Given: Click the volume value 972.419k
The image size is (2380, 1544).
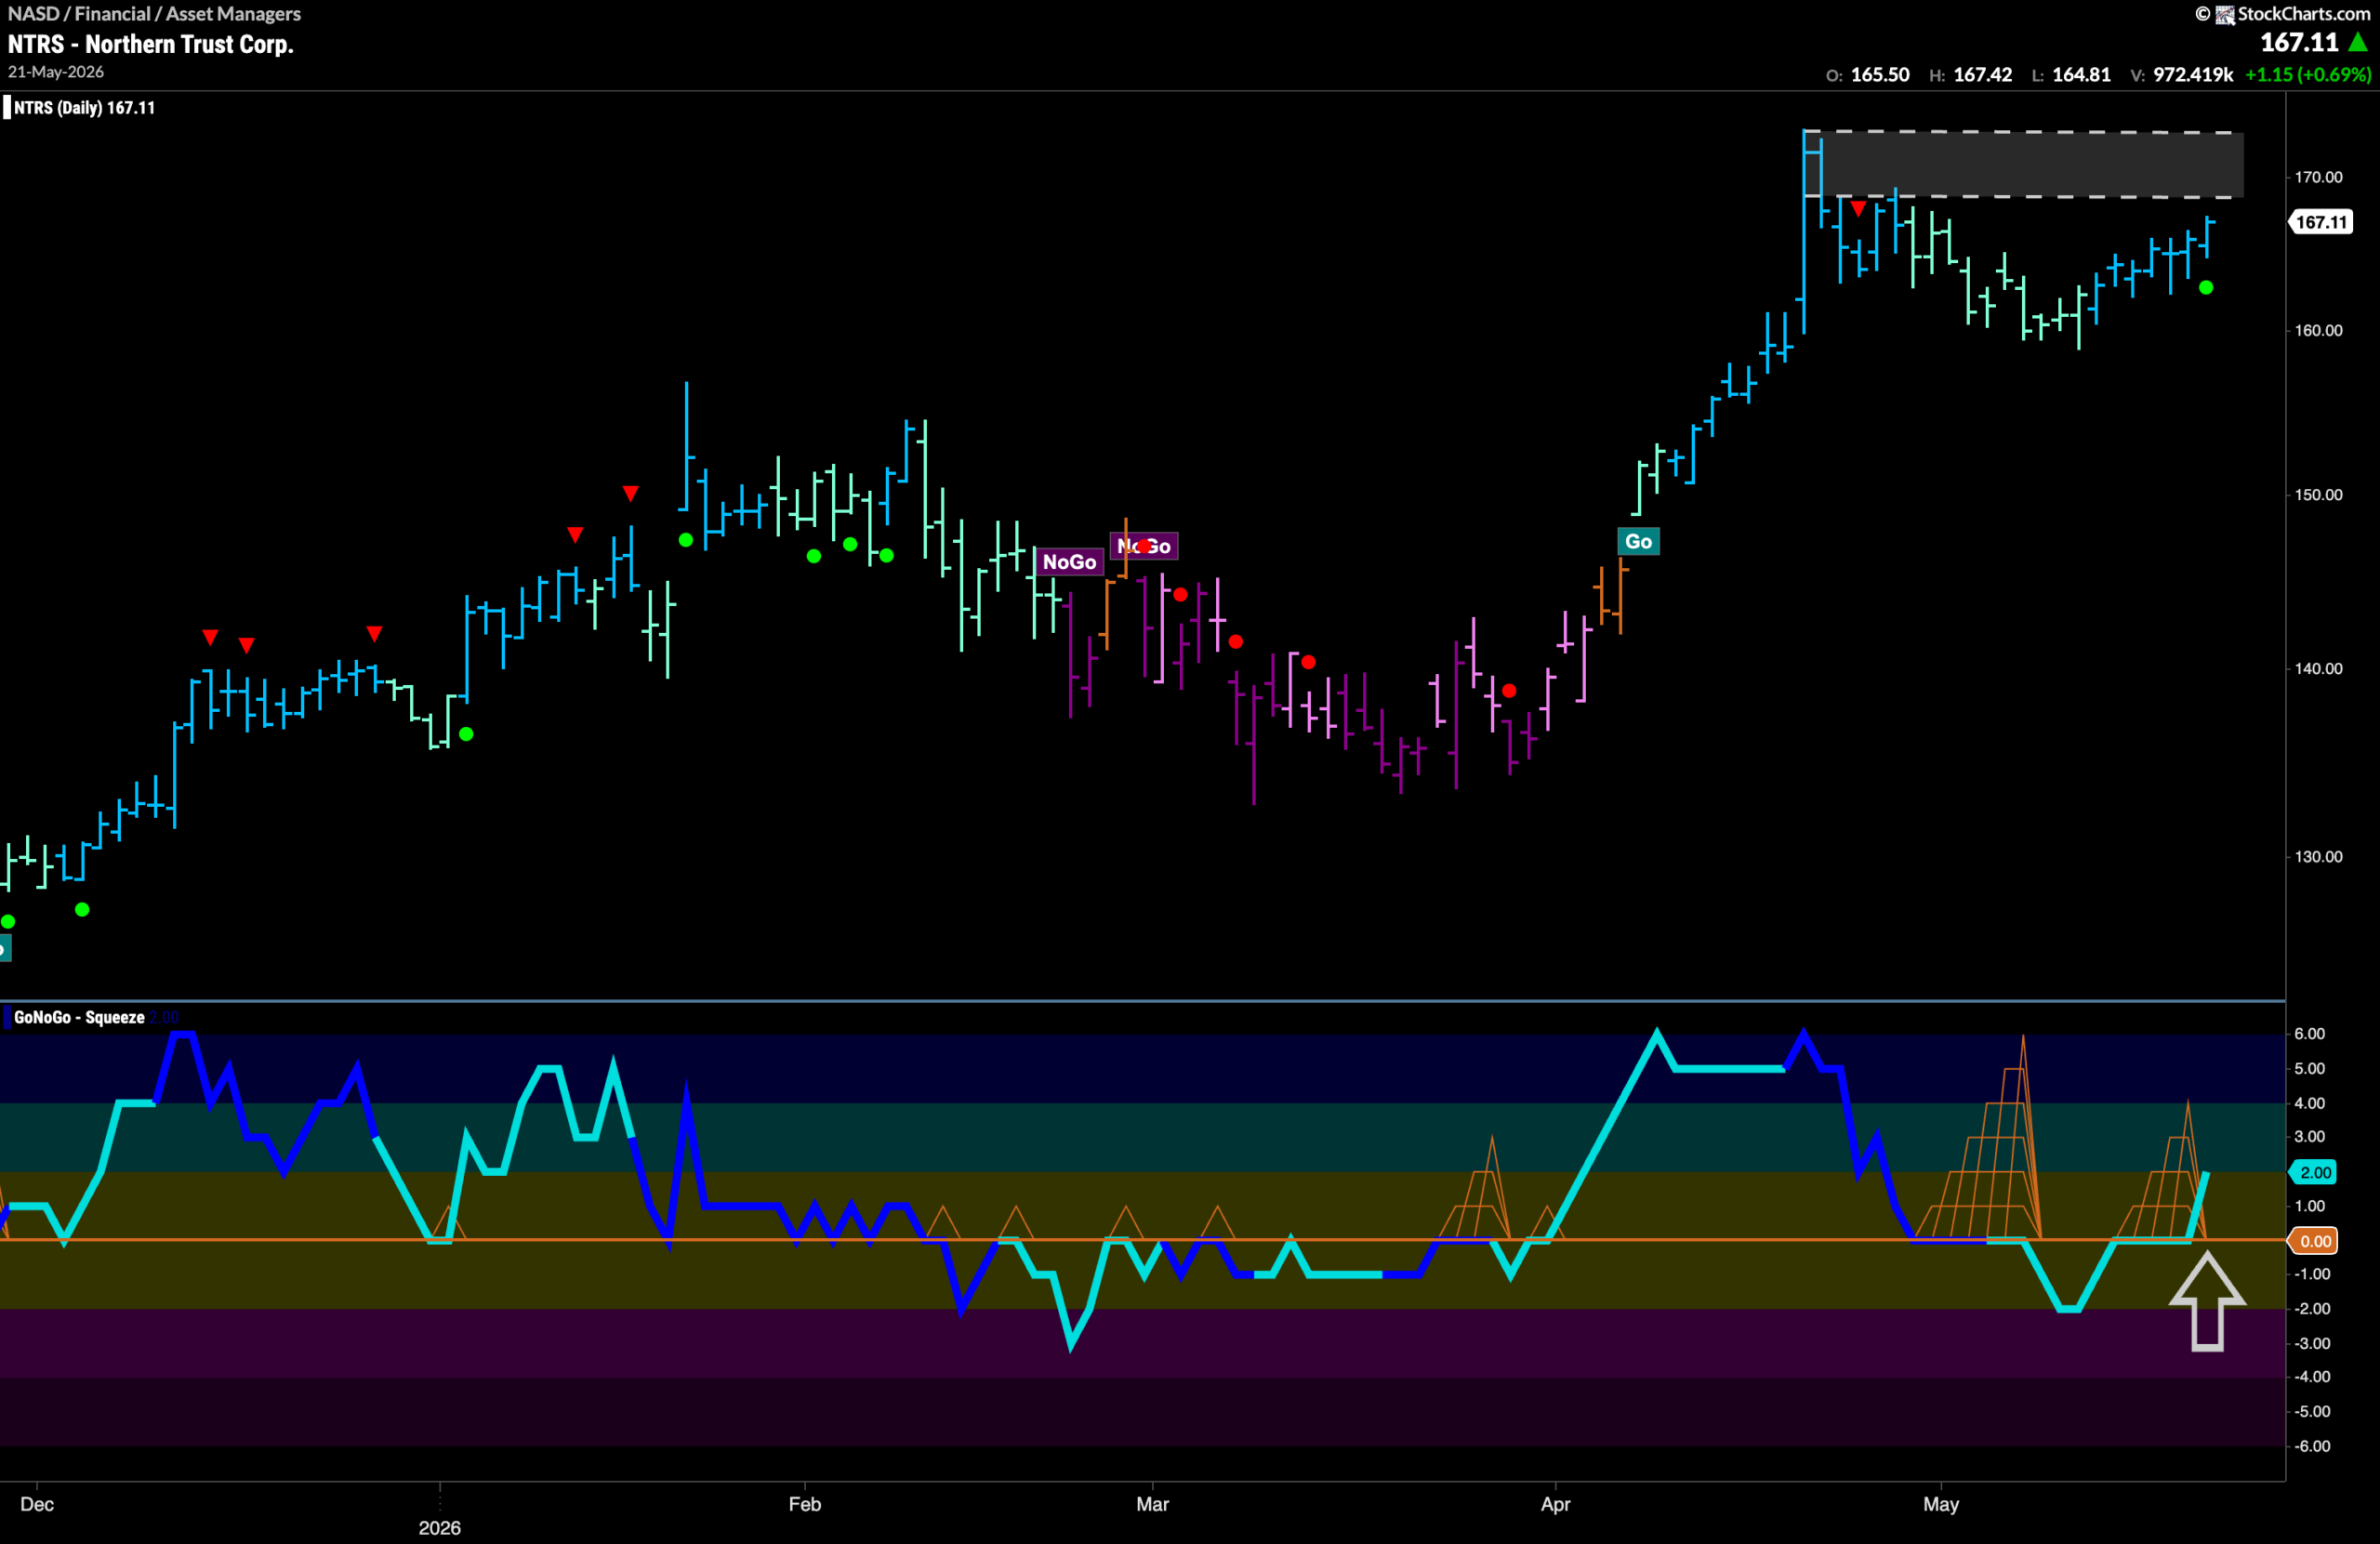Looking at the screenshot, I should pos(2193,75).
